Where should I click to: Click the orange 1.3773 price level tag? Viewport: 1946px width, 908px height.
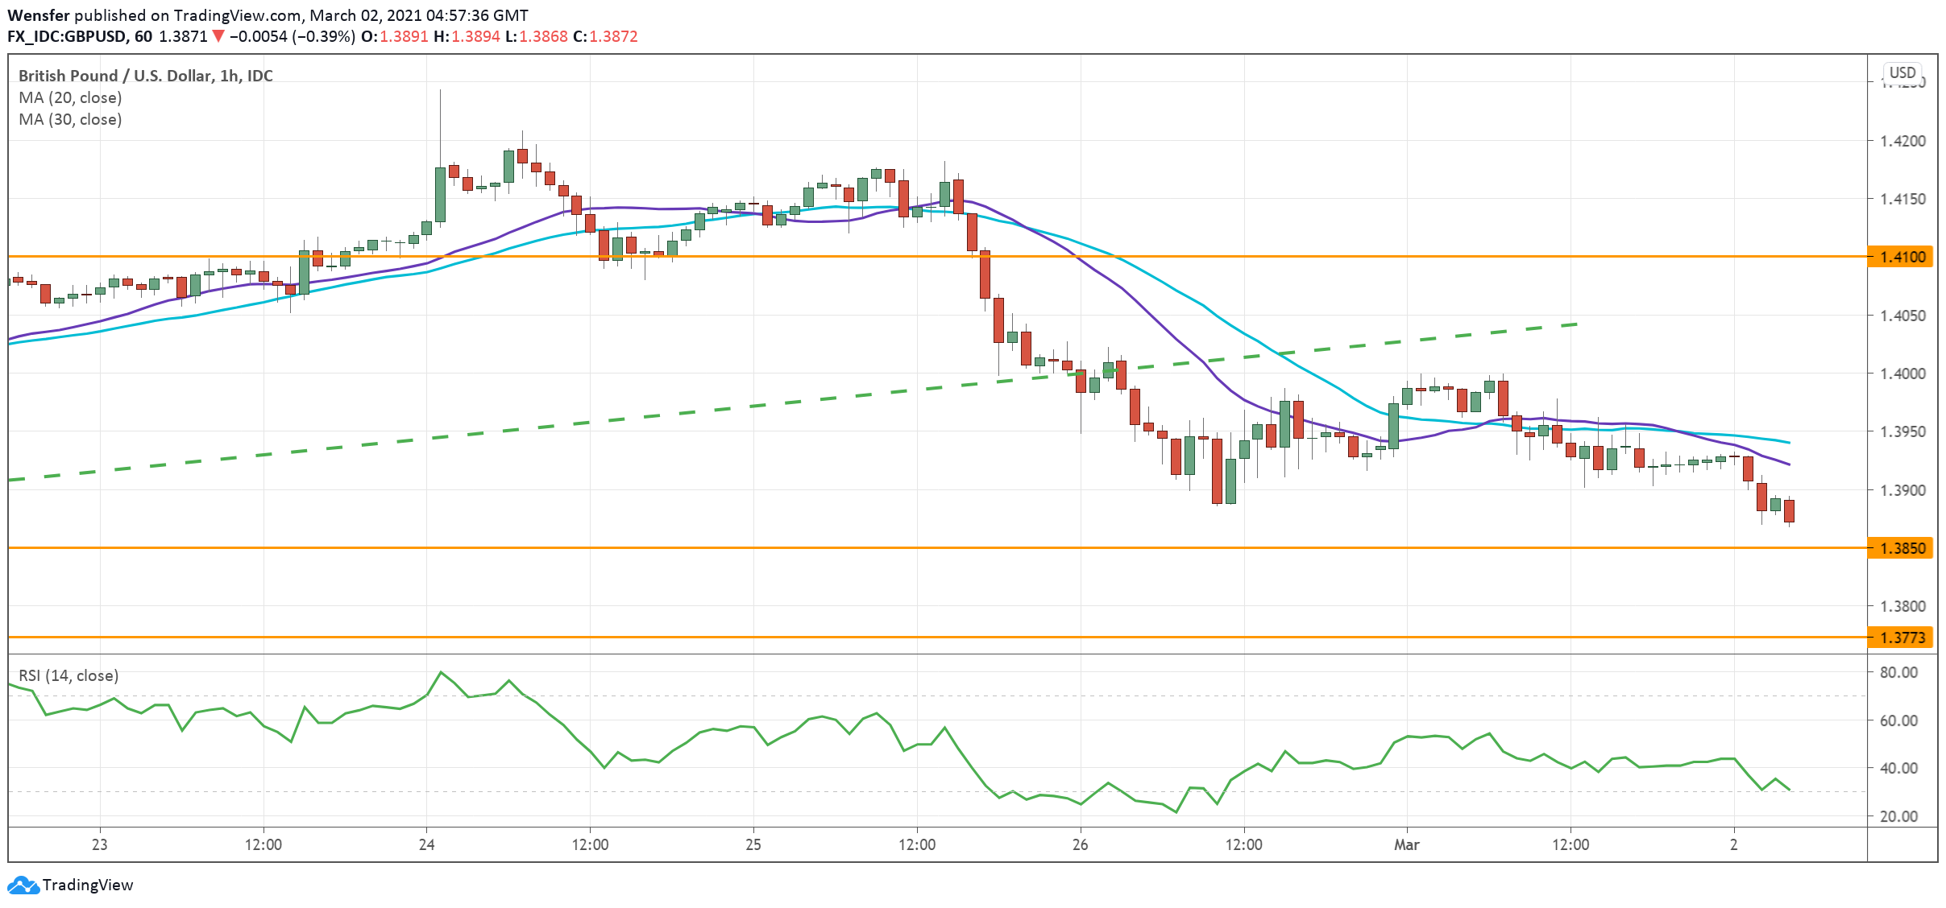tap(1902, 638)
